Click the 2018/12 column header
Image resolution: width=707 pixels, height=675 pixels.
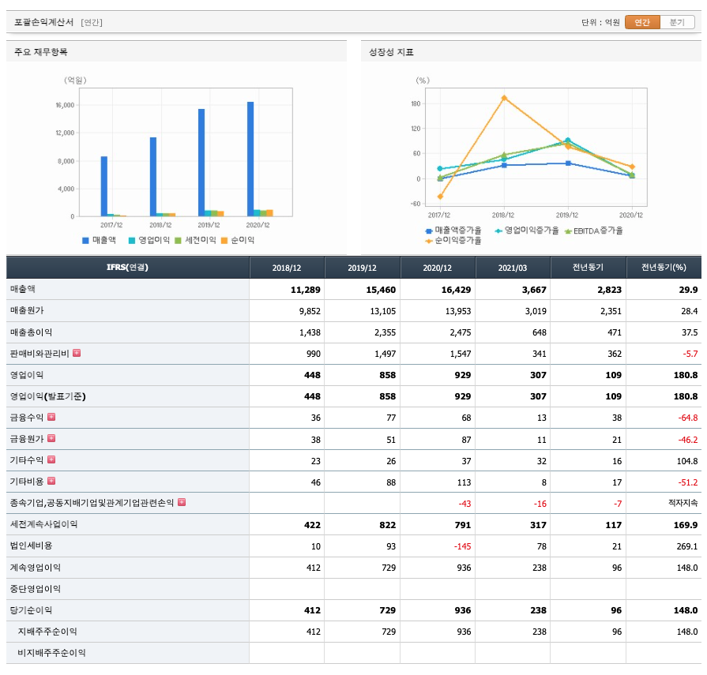(x=287, y=268)
